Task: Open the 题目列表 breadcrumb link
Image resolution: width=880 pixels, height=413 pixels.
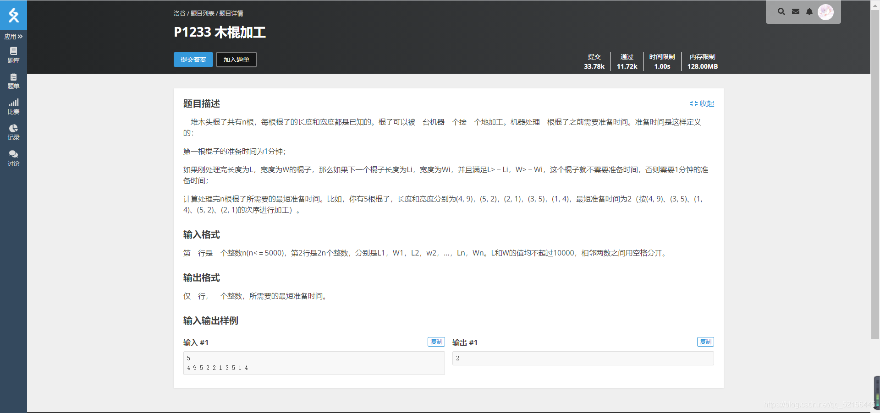Action: (x=203, y=13)
